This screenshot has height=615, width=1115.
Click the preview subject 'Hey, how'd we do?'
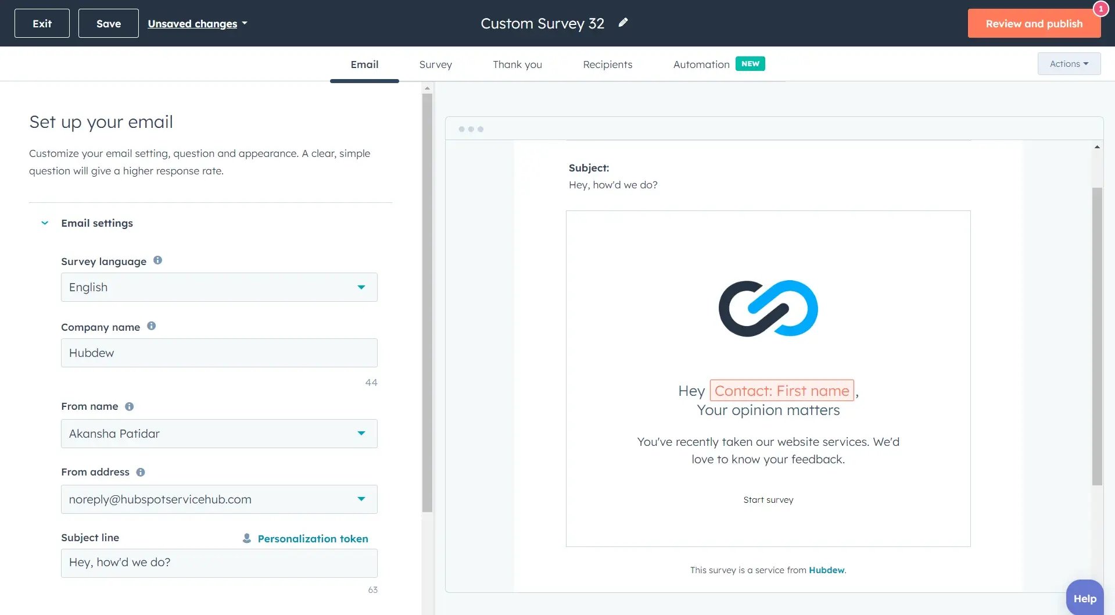tap(613, 185)
